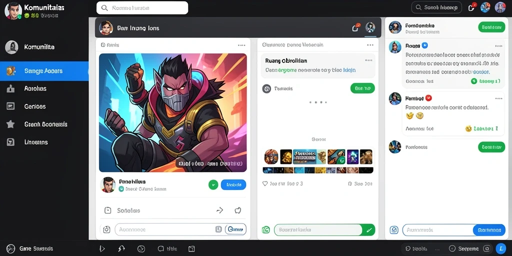Open three-dot menu on the red-badge comment

(498, 98)
